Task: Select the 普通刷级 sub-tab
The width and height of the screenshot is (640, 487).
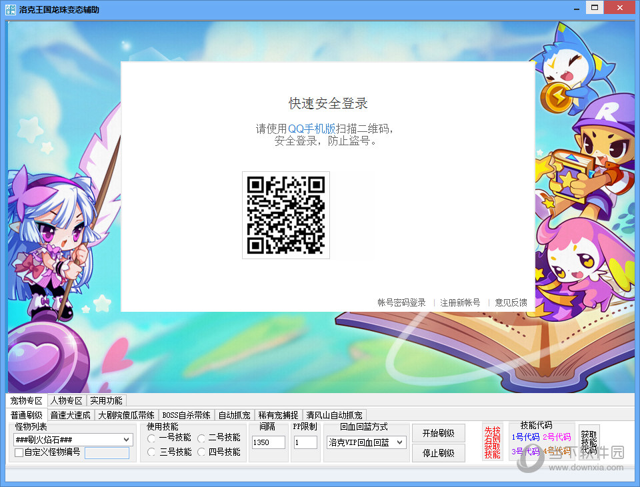Action: (27, 415)
